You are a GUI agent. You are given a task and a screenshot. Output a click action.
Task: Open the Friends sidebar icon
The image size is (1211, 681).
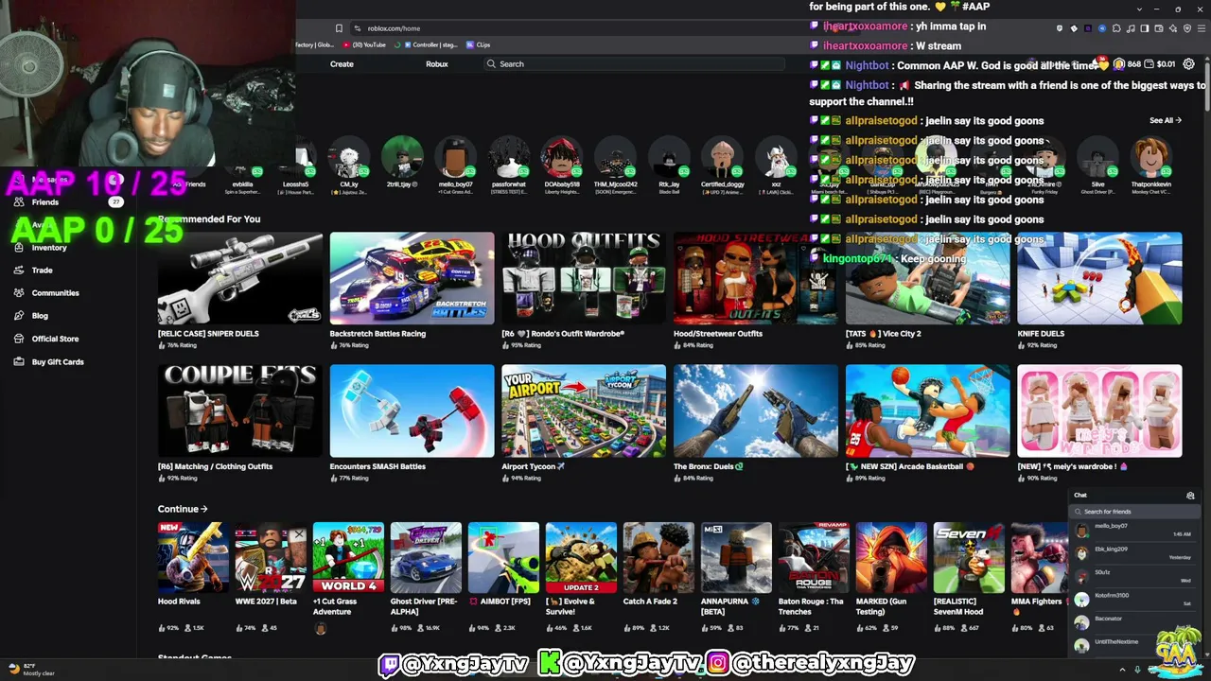(19, 202)
